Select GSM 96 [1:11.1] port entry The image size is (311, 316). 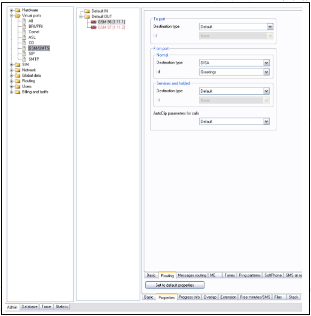(x=111, y=22)
